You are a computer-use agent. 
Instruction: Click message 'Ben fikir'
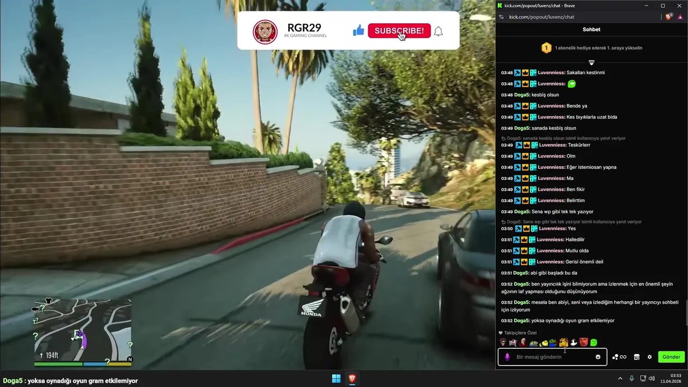[576, 189]
